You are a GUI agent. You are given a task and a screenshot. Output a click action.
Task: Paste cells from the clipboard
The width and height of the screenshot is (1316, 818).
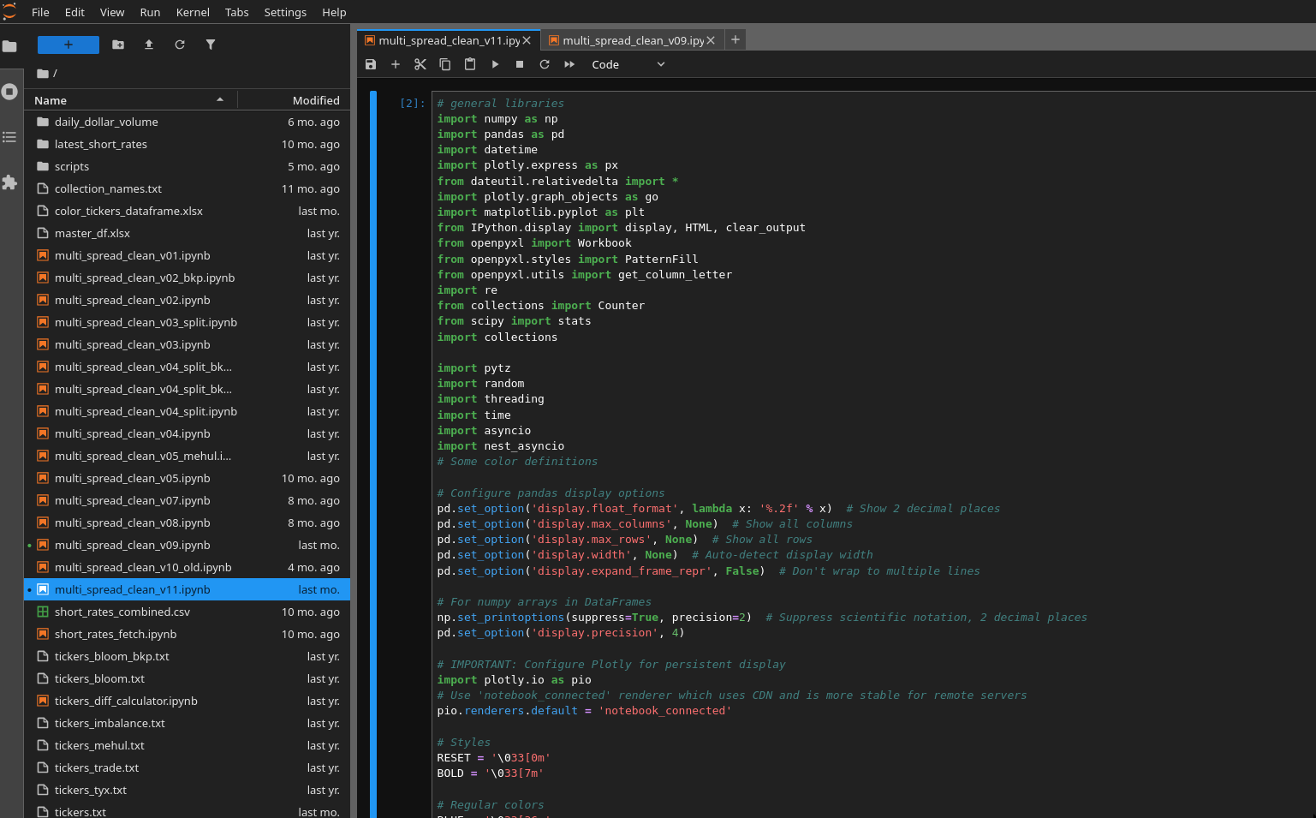click(x=469, y=64)
